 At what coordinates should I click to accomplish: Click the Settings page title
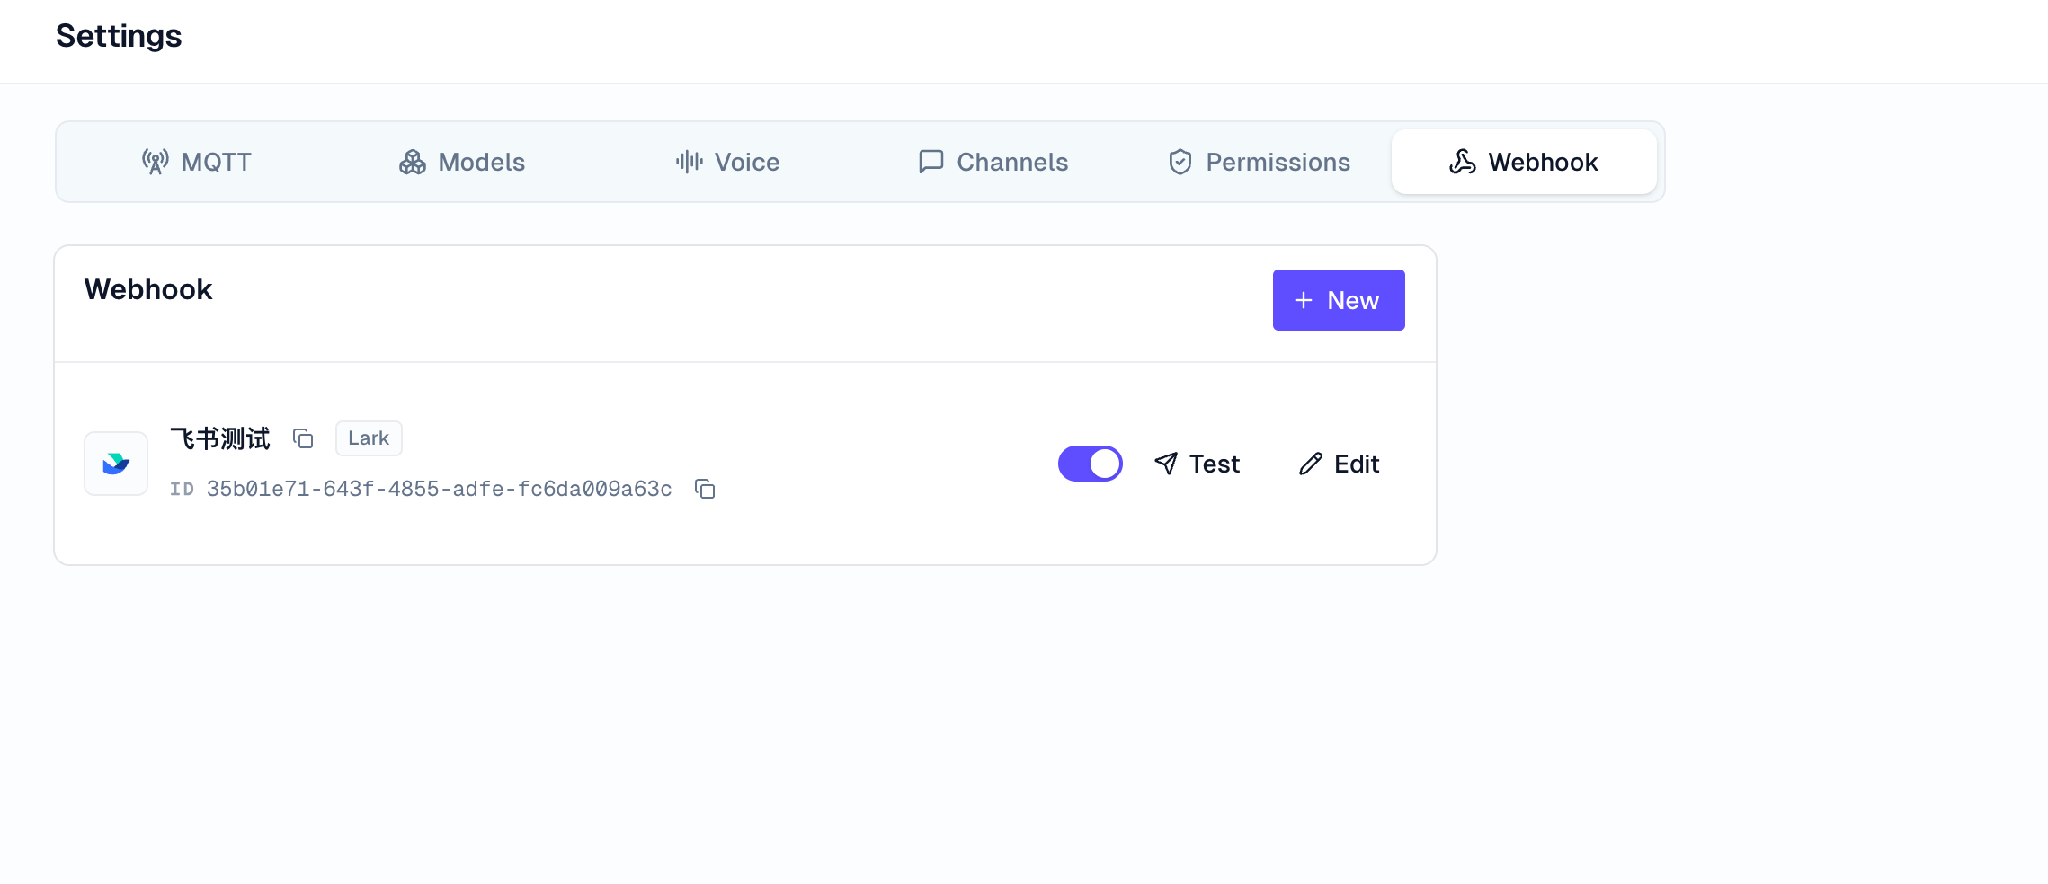[119, 36]
